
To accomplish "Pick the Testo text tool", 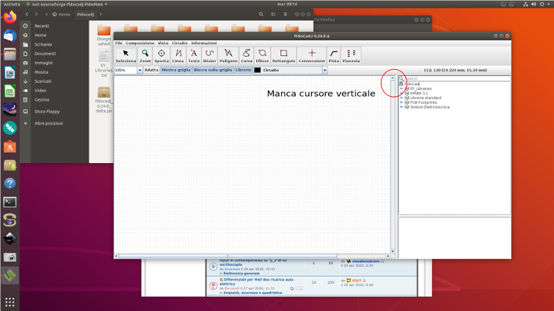I will click(194, 55).
